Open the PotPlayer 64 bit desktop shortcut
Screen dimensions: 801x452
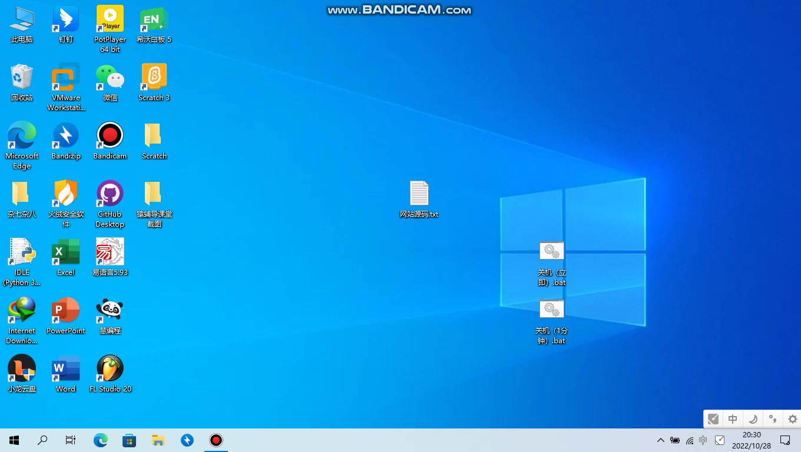110,21
